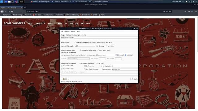Open the DirBuster Help menu
198x111 pixels.
[x=78, y=31]
